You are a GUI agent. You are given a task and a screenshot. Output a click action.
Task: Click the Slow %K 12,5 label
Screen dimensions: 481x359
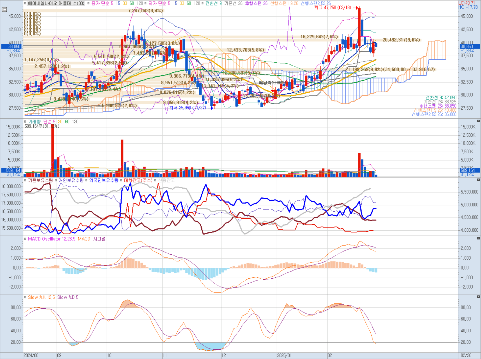41,297
